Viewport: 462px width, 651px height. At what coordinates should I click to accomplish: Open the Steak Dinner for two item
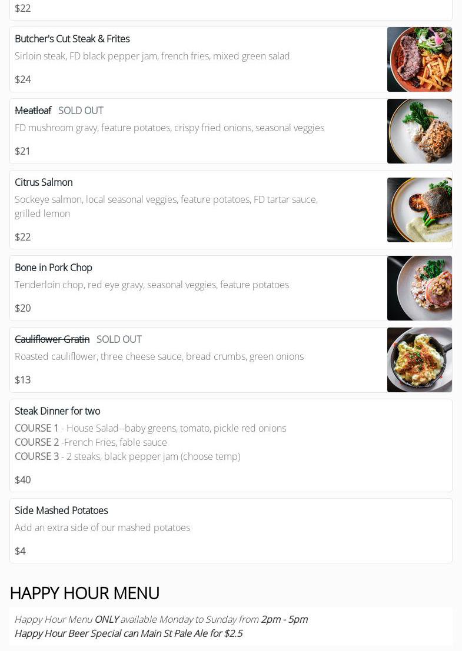coord(57,411)
